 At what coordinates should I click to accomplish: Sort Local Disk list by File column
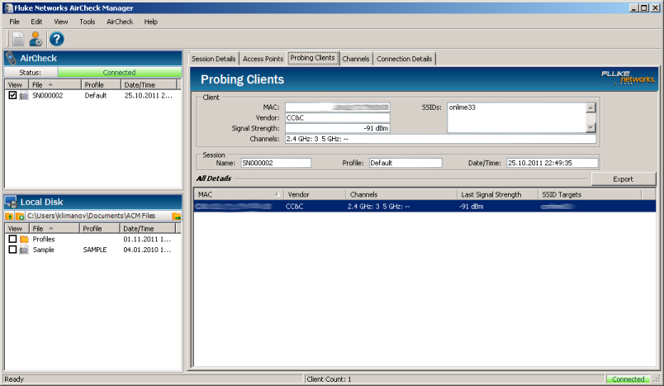point(55,228)
